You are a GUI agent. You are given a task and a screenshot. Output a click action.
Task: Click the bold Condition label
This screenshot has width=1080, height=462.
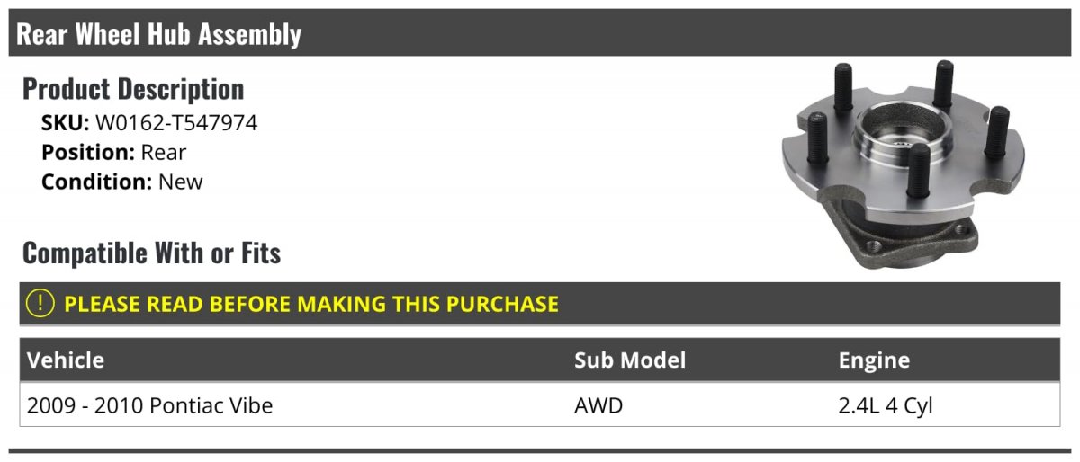click(x=96, y=182)
